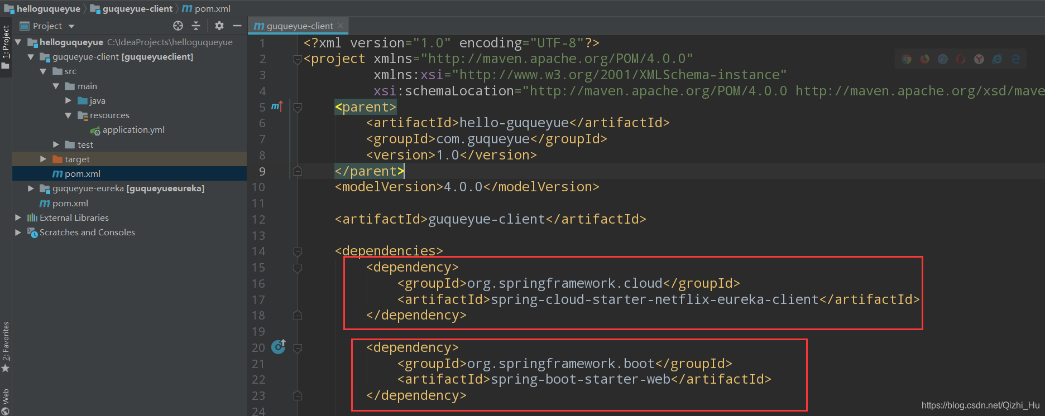1045x416 pixels.
Task: Click the locate-in-project crosshair icon
Action: pos(178,26)
